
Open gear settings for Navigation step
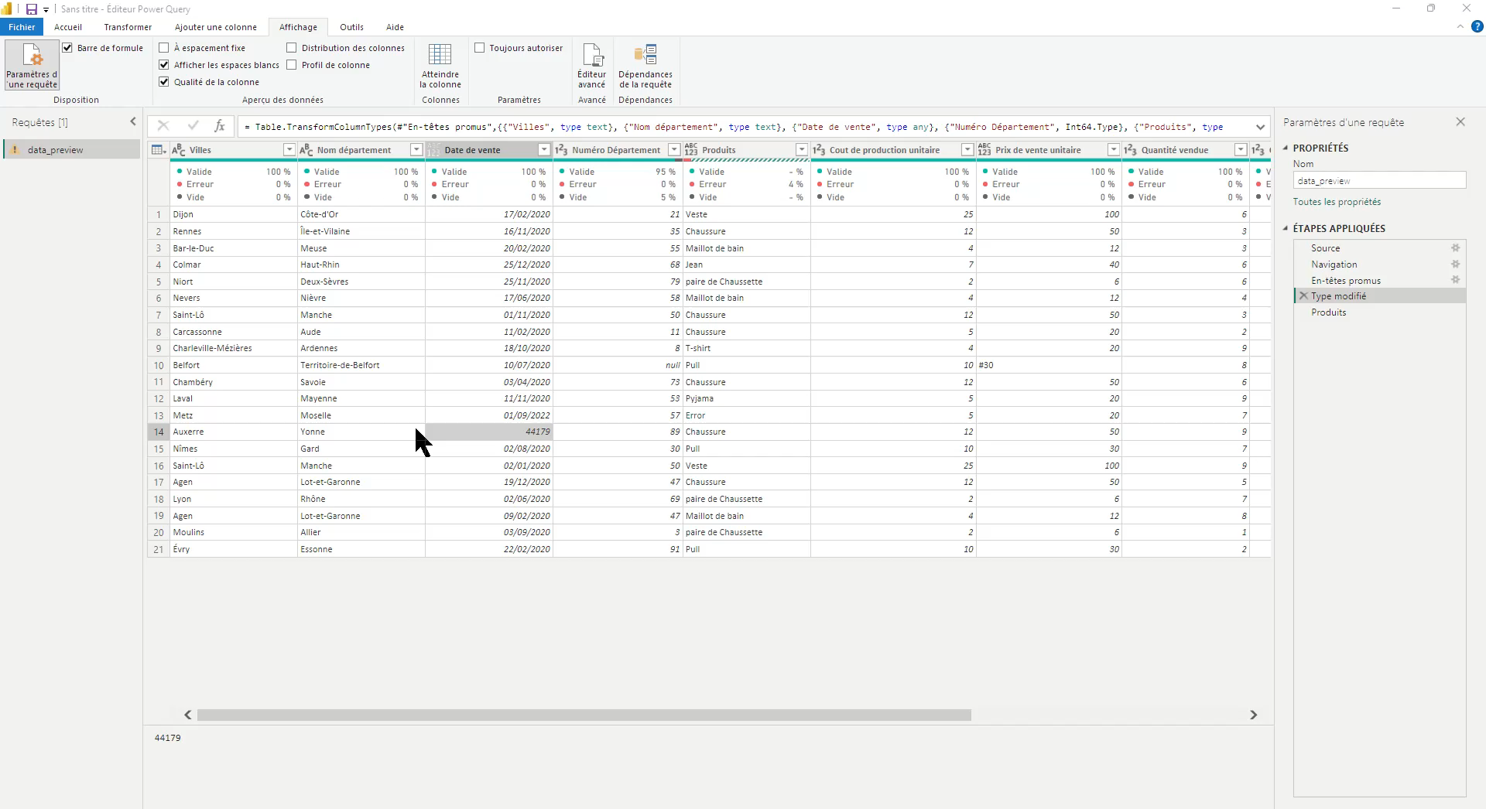pos(1455,265)
